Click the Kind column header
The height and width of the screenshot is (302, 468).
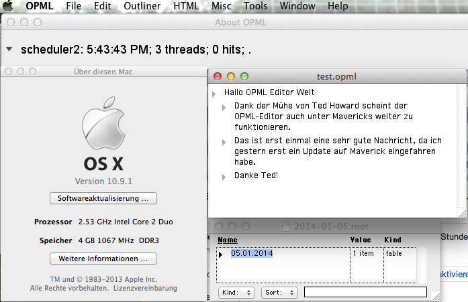pos(393,240)
